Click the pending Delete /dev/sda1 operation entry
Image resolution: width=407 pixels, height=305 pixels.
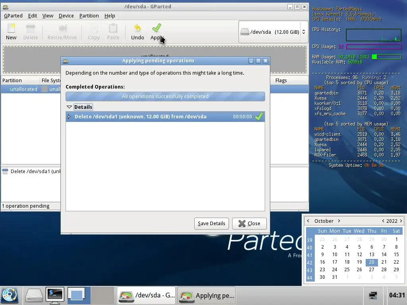click(x=31, y=172)
